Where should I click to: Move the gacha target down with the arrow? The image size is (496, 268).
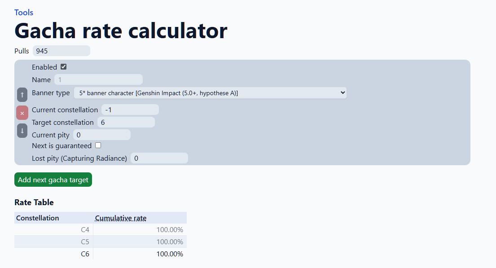[22, 131]
